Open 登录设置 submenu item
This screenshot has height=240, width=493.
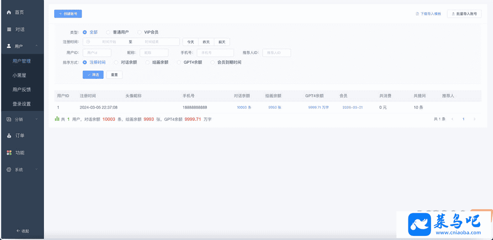coord(22,104)
